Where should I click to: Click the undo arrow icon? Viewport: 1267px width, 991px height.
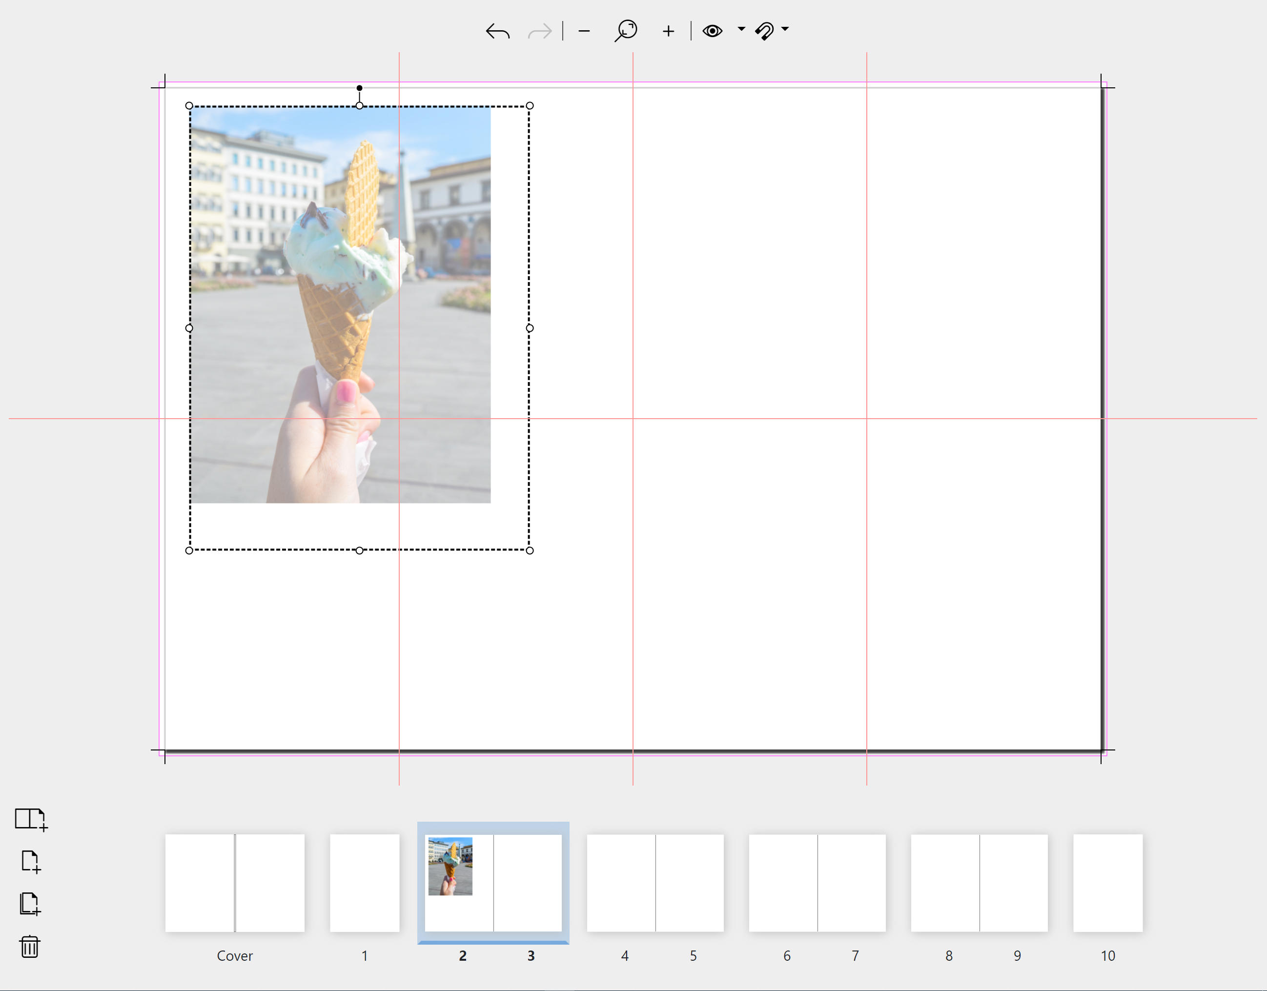point(497,31)
